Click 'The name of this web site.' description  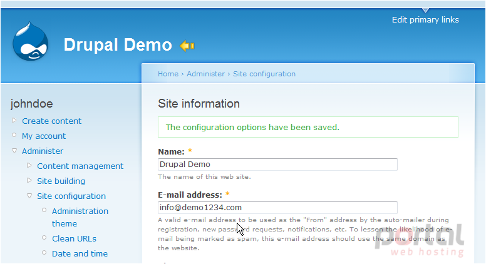204,177
